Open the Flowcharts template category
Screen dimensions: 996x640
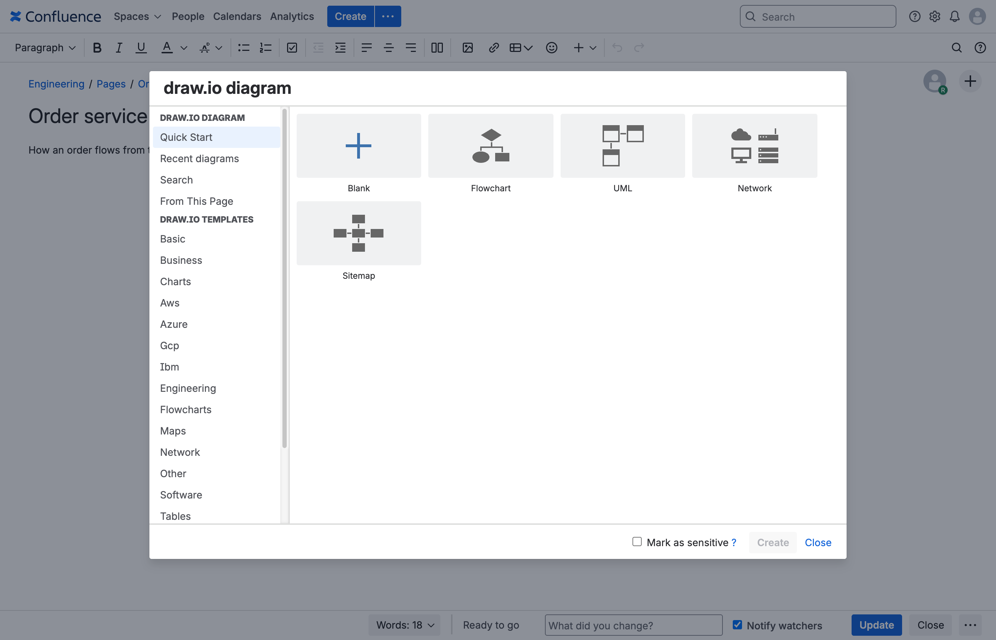[217, 409]
